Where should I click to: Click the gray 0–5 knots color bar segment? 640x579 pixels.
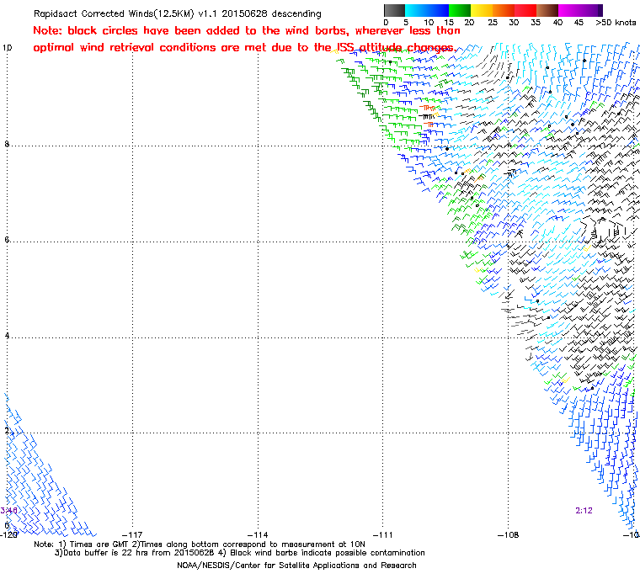[x=395, y=10]
